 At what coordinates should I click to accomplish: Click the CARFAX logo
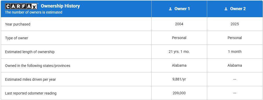[21, 6]
